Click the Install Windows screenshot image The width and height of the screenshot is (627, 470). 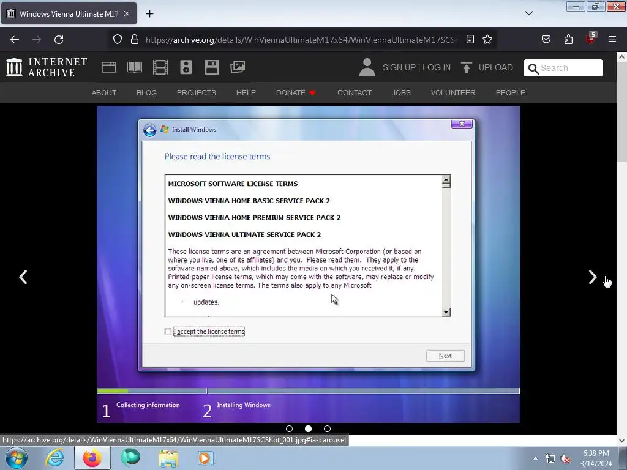[x=308, y=264]
